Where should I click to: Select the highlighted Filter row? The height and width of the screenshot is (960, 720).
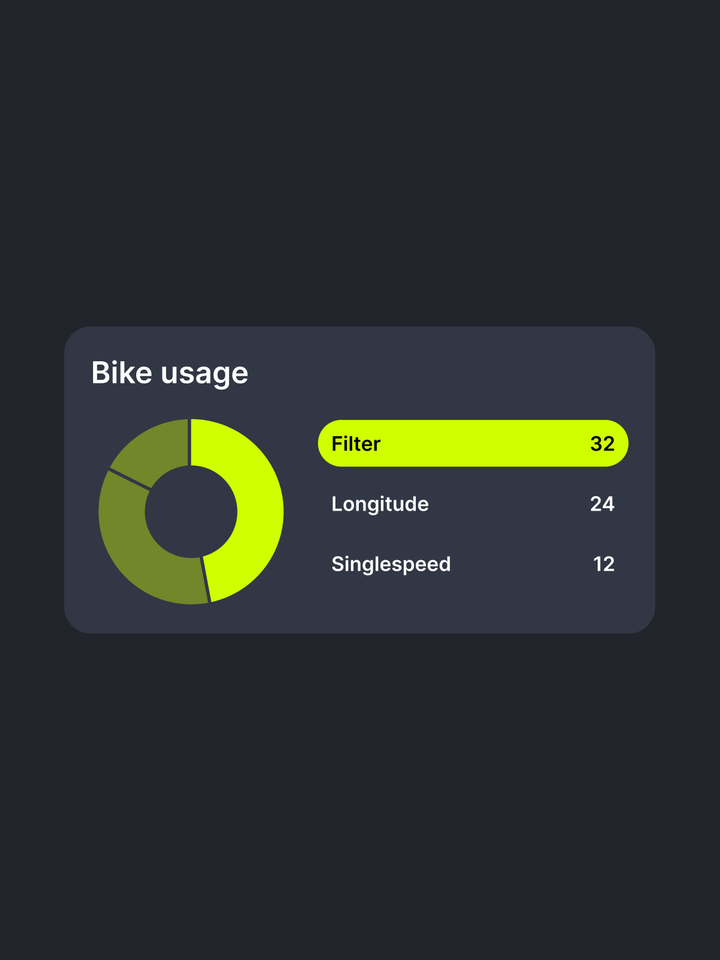tap(473, 443)
